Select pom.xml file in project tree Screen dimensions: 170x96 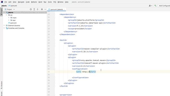tap(14, 23)
